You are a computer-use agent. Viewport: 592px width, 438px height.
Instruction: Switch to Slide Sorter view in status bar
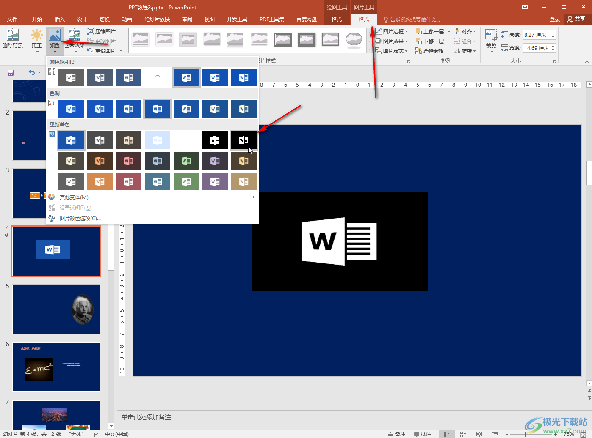tap(463, 434)
